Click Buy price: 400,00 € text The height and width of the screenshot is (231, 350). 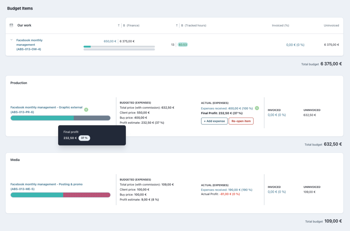(133, 118)
